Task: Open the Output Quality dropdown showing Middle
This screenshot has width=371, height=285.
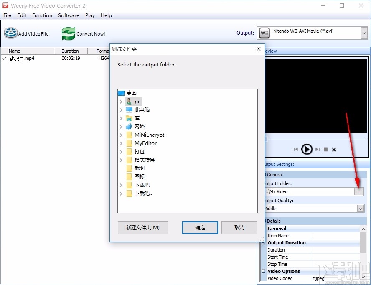Action: pyautogui.click(x=361, y=208)
